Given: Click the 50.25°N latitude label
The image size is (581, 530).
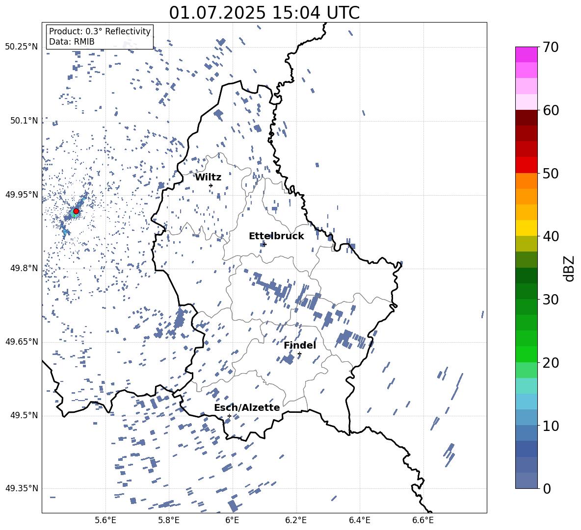Looking at the screenshot, I should 22,47.
